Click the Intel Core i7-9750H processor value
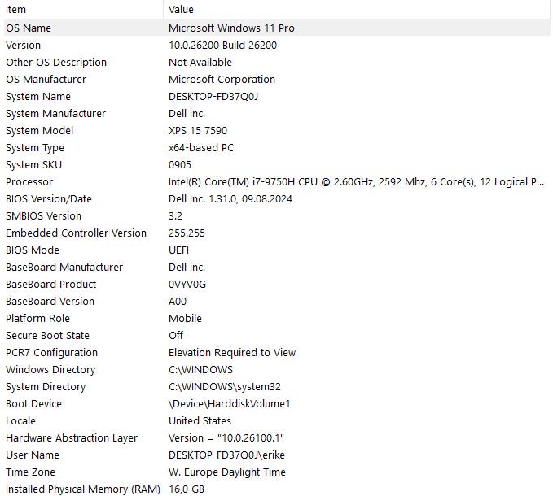The height and width of the screenshot is (496, 553). tap(356, 181)
